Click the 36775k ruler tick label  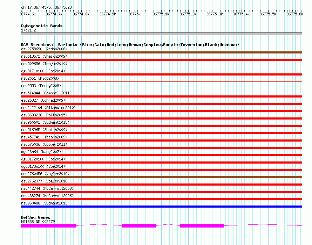134,14
